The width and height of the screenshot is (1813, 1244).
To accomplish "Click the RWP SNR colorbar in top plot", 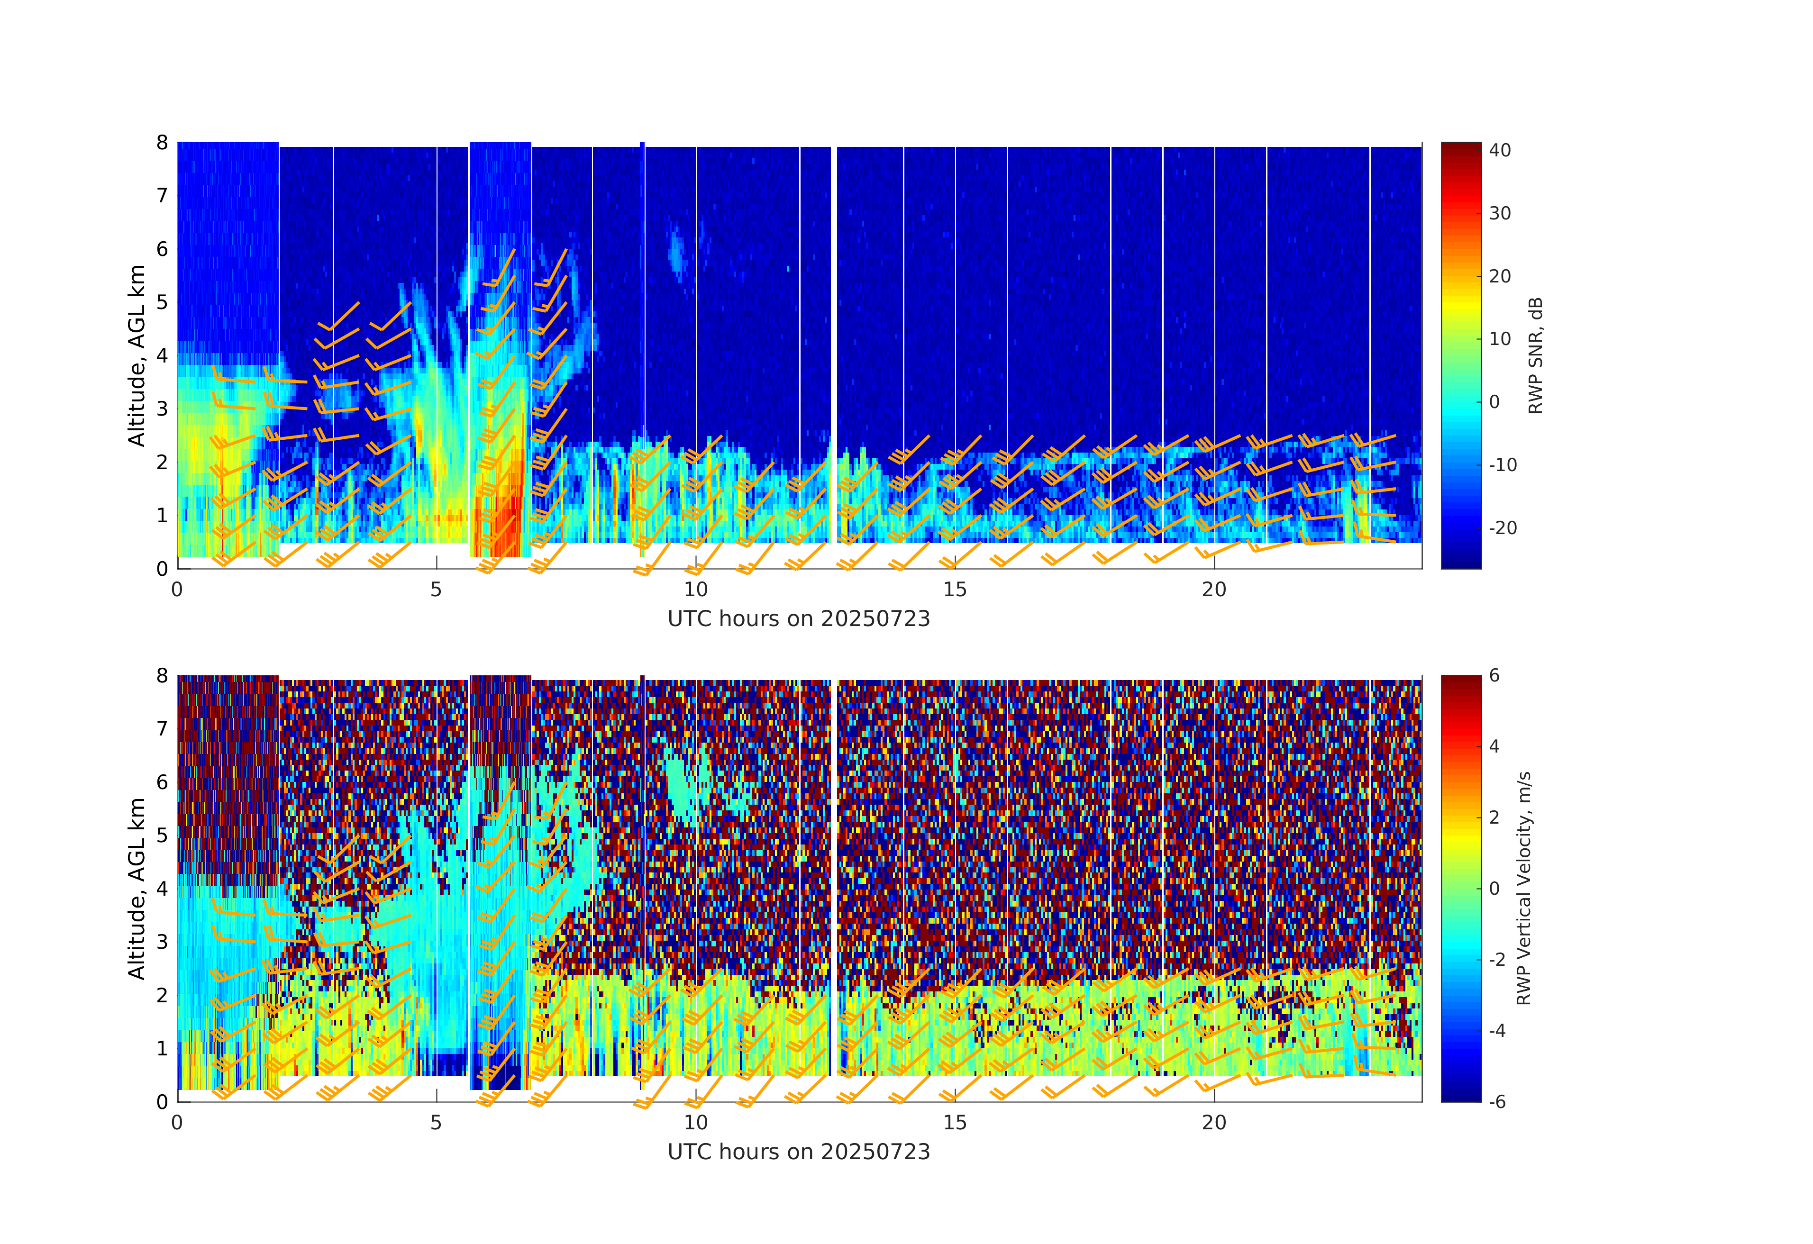I will [1460, 355].
